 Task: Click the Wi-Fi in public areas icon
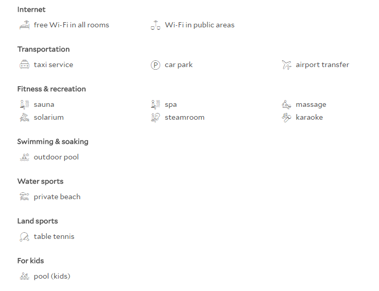156,25
